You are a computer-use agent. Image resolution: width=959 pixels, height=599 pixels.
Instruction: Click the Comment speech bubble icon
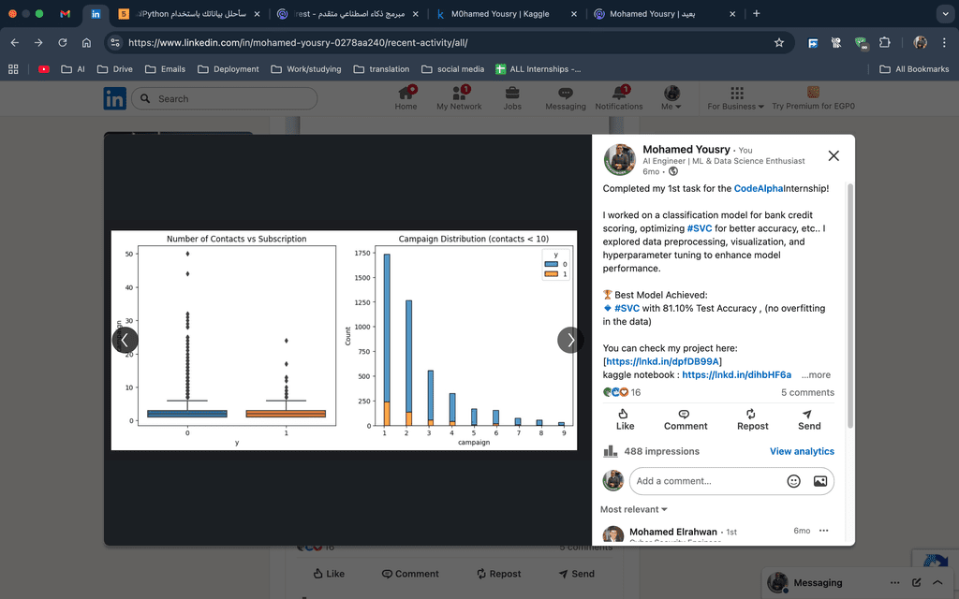685,414
